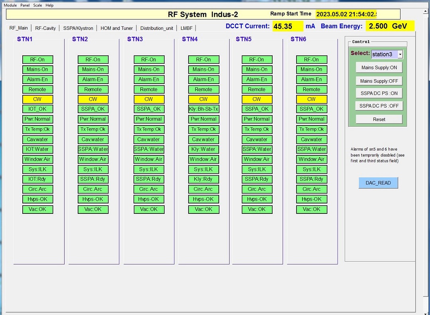Image resolution: width=430 pixels, height=315 pixels.
Task: Click STN2 SSPA_OK indicator
Action: pos(93,109)
